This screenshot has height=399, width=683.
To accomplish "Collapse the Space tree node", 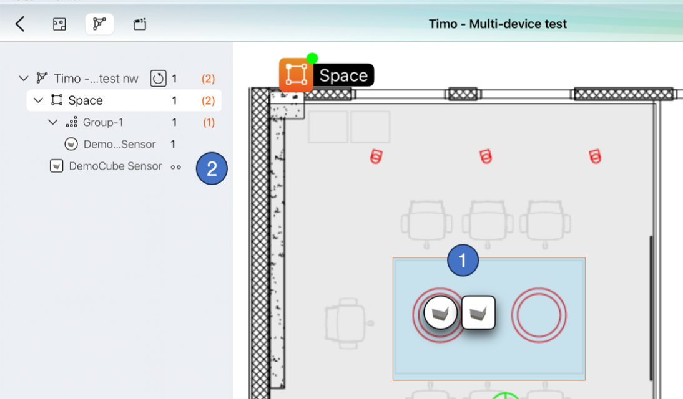I will pos(38,100).
